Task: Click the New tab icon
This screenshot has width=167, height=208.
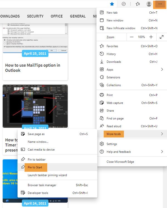Action: tap(102, 13)
